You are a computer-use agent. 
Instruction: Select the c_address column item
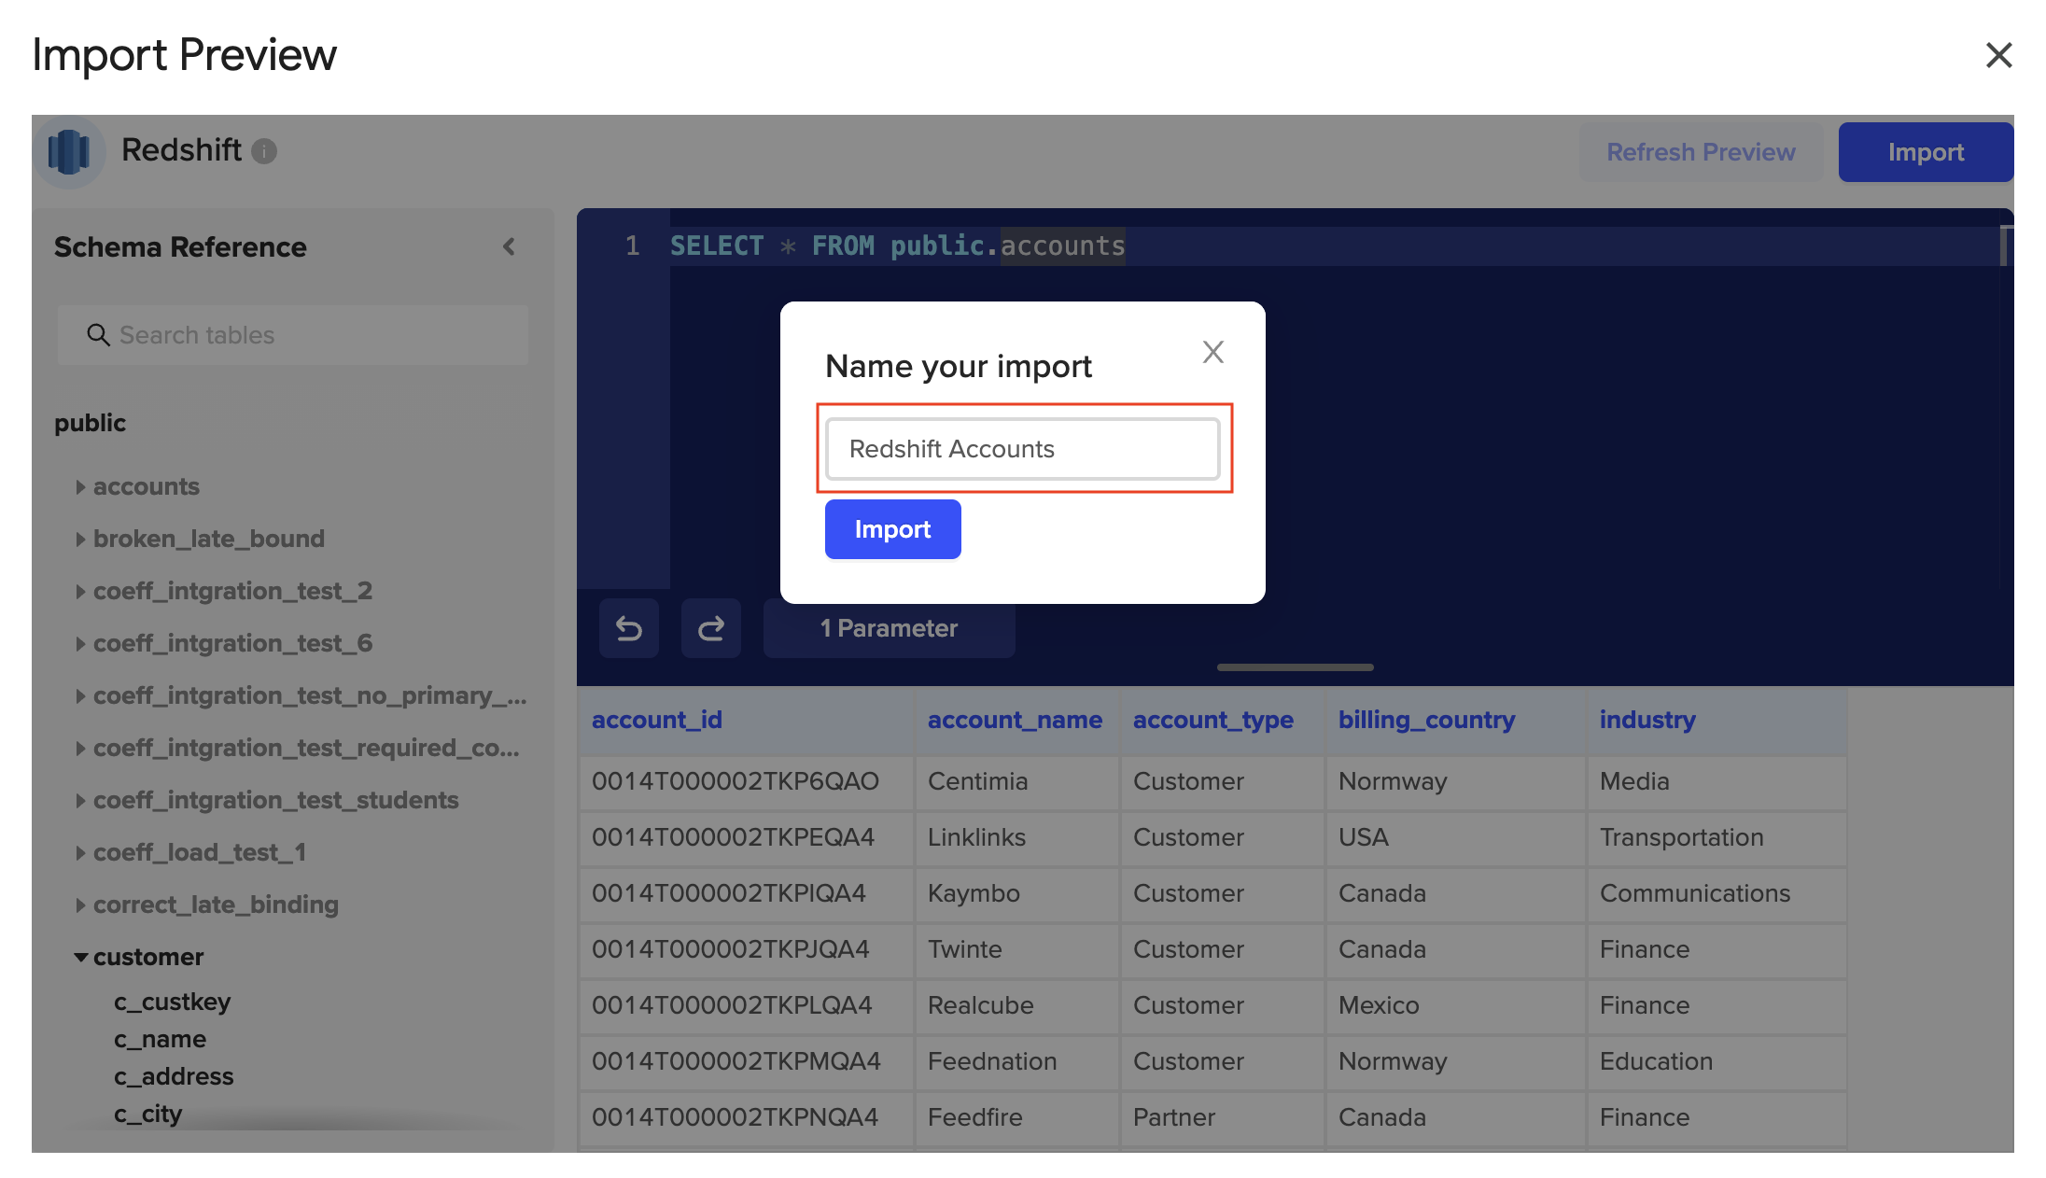tap(174, 1076)
